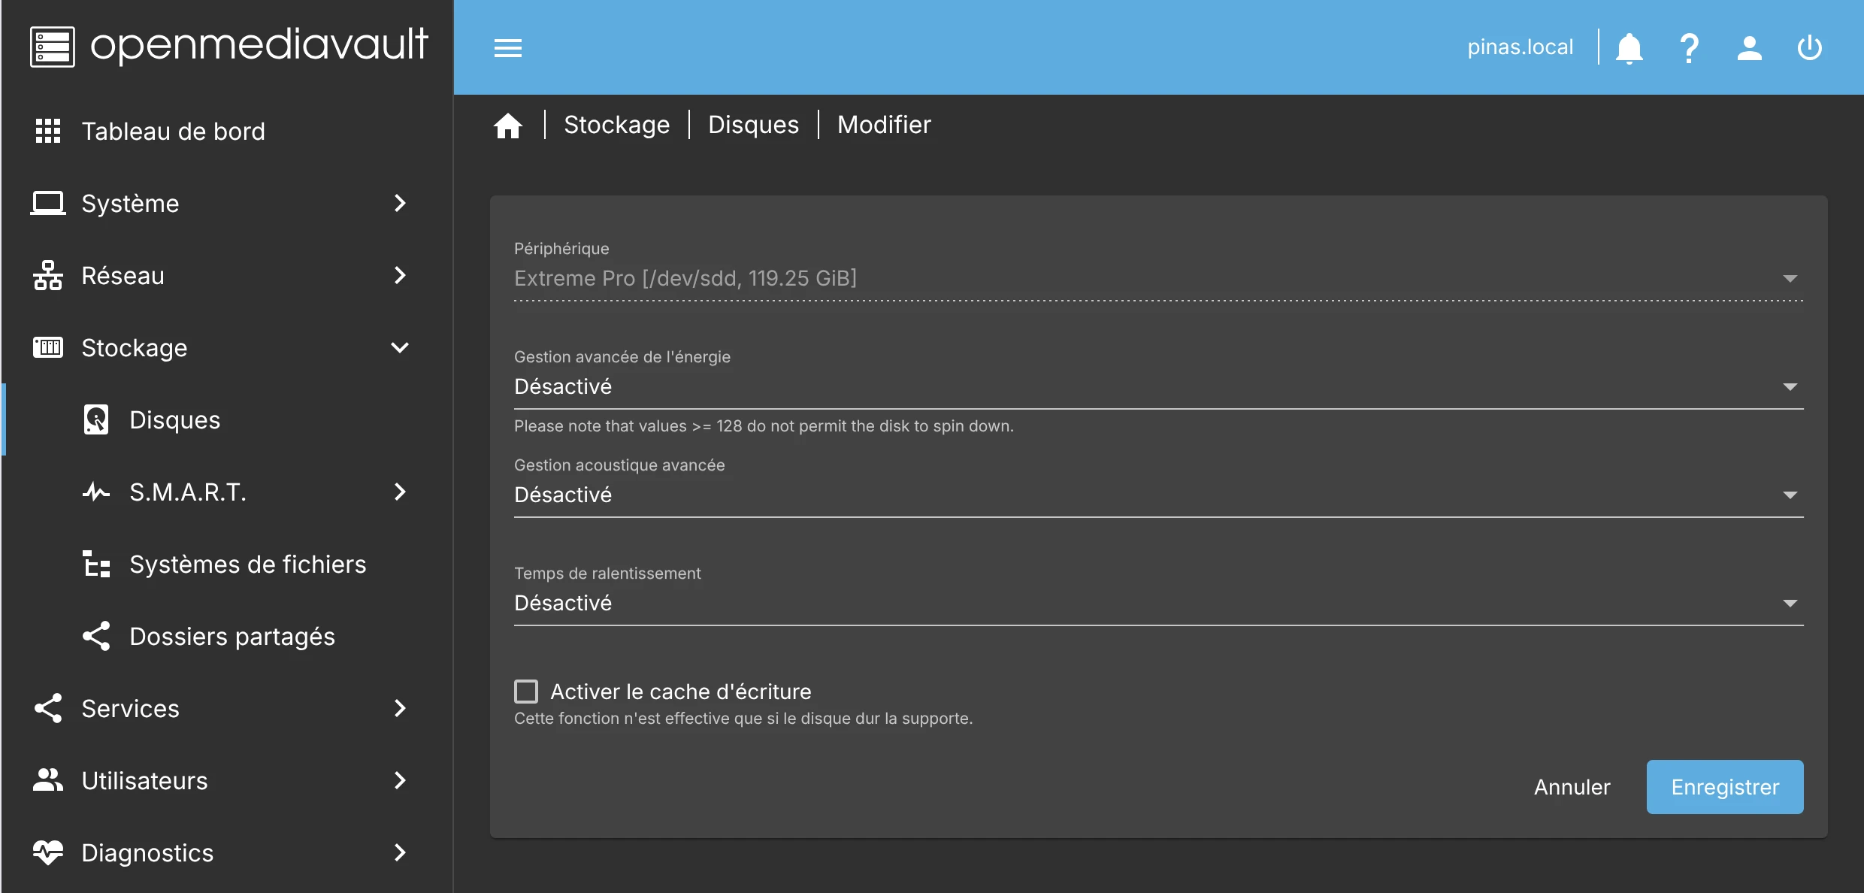Image resolution: width=1864 pixels, height=893 pixels.
Task: Enable the write cache checkbox
Action: click(x=526, y=692)
